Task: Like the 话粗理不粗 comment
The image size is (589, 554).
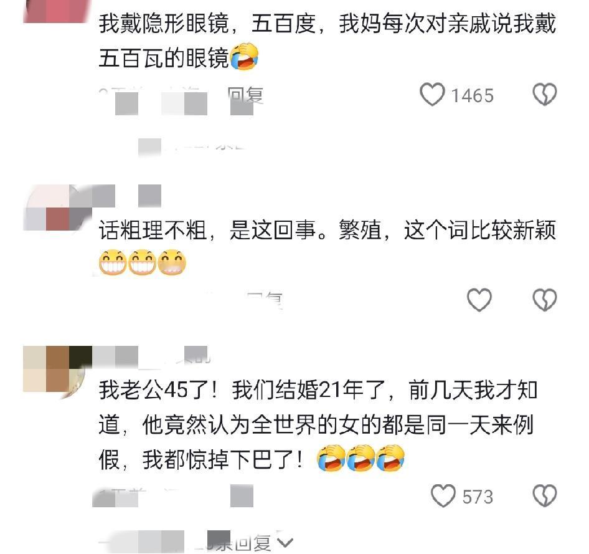Action: (479, 300)
